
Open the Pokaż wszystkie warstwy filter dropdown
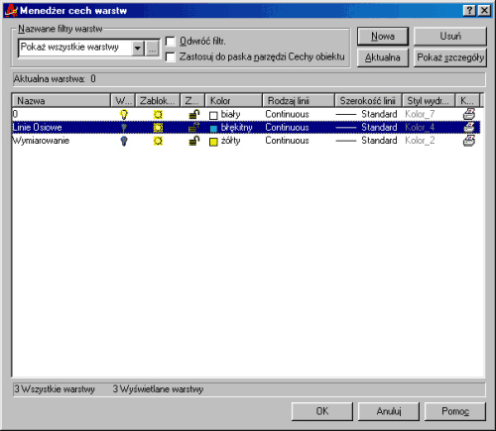[138, 49]
